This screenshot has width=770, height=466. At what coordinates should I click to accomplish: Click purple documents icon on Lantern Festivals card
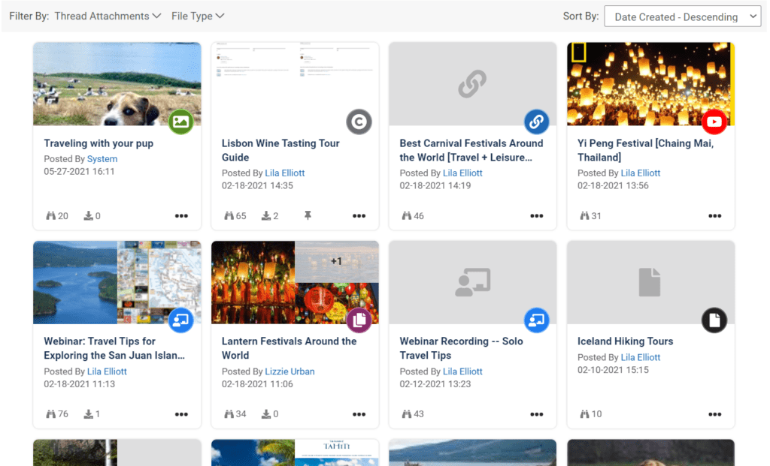coord(359,320)
